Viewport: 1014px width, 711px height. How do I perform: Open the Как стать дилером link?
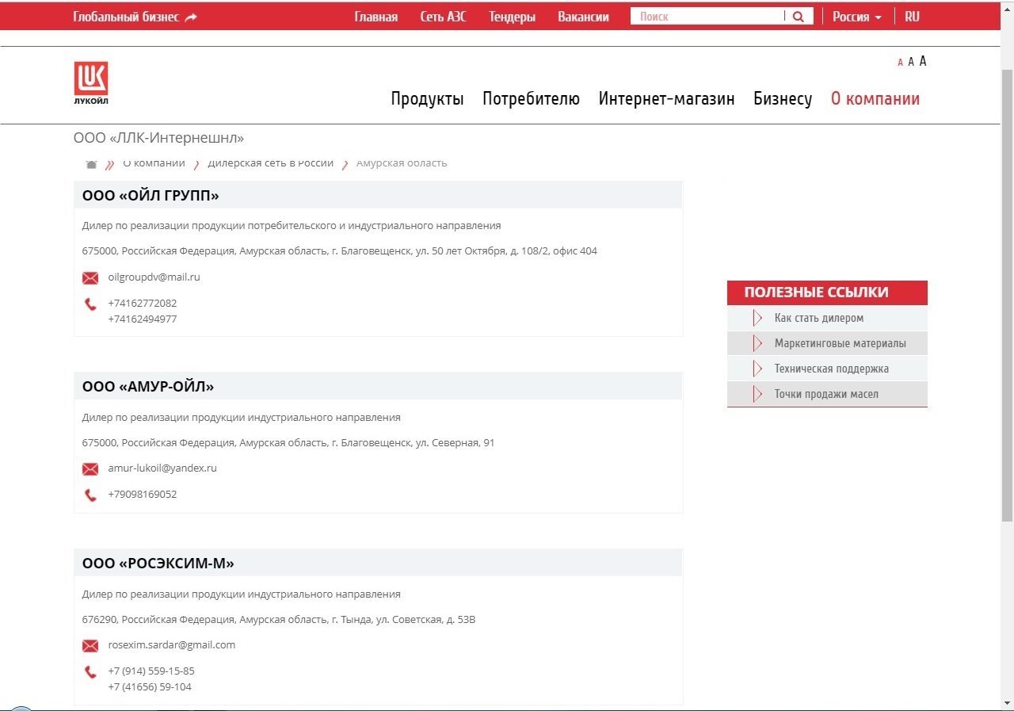click(x=819, y=318)
